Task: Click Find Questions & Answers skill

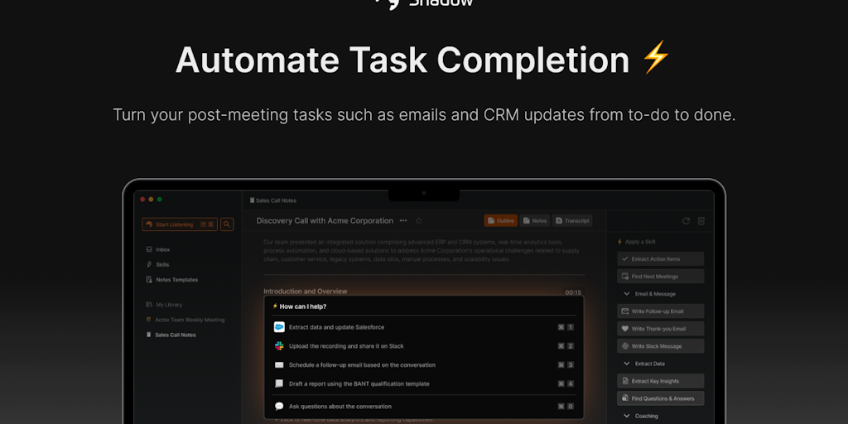Action: [660, 398]
